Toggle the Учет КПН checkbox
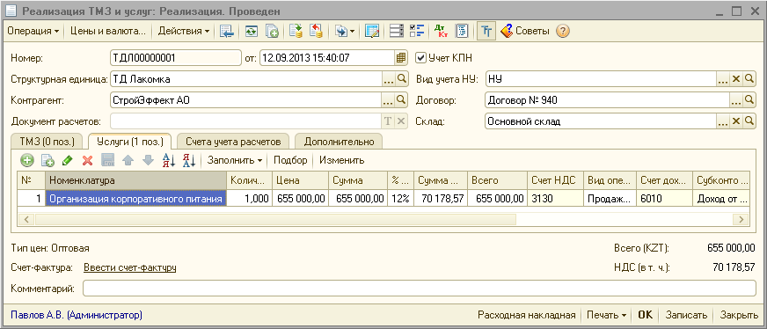 click(x=420, y=58)
